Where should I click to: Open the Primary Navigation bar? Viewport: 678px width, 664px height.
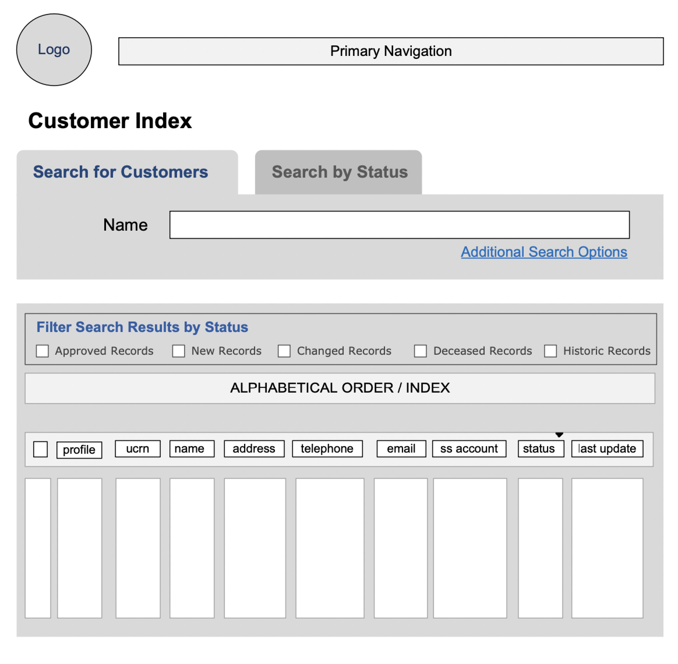391,51
